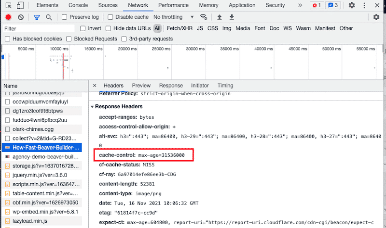This screenshot has width=386, height=228.
Task: Open the Performance tab
Action: [173, 5]
